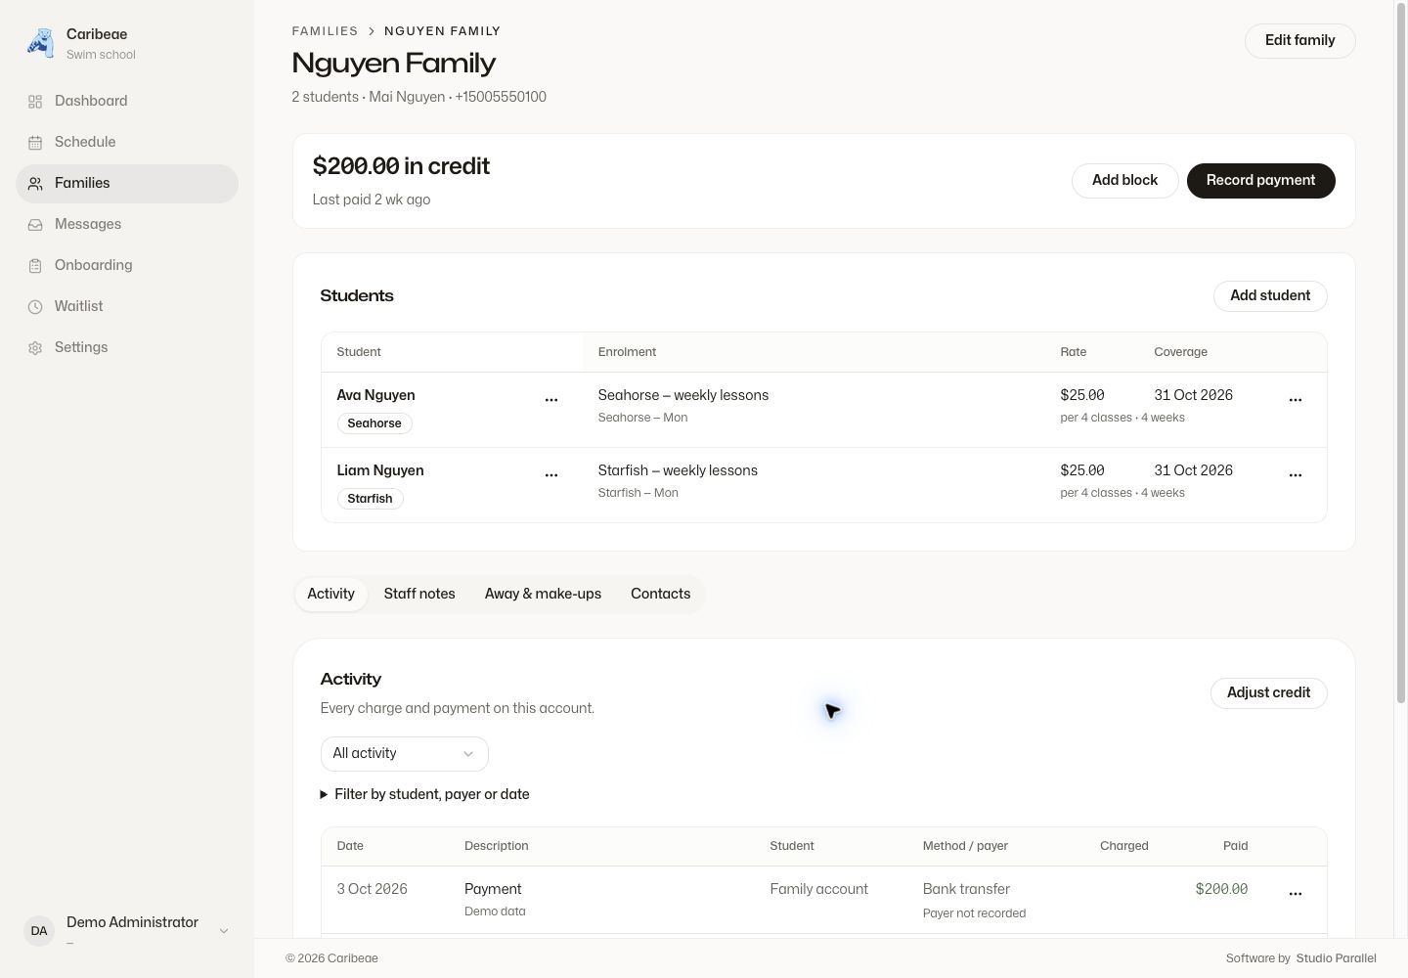Viewport: 1408px width, 978px height.
Task: Click the Bank transfer method cell
Action: pyautogui.click(x=966, y=890)
